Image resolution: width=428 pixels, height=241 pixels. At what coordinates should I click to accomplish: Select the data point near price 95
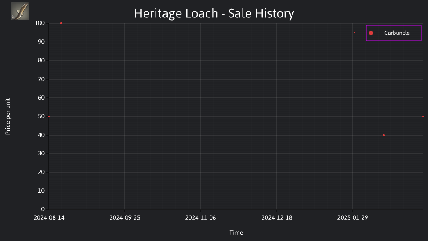(354, 33)
